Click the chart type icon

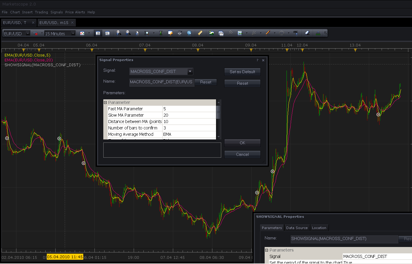pyautogui.click(x=82, y=33)
